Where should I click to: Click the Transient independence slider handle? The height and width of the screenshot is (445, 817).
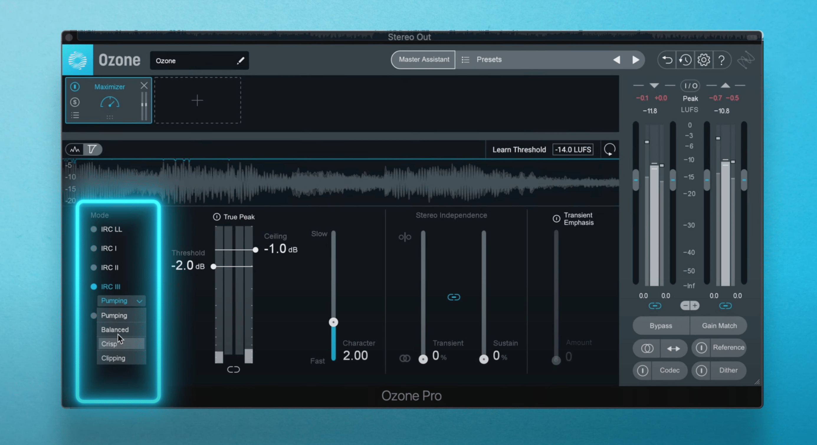[423, 359]
